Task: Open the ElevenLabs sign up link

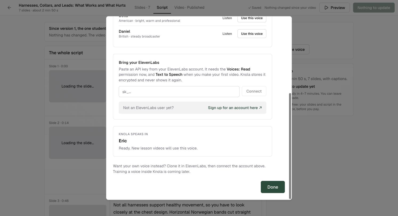Action: click(x=235, y=108)
